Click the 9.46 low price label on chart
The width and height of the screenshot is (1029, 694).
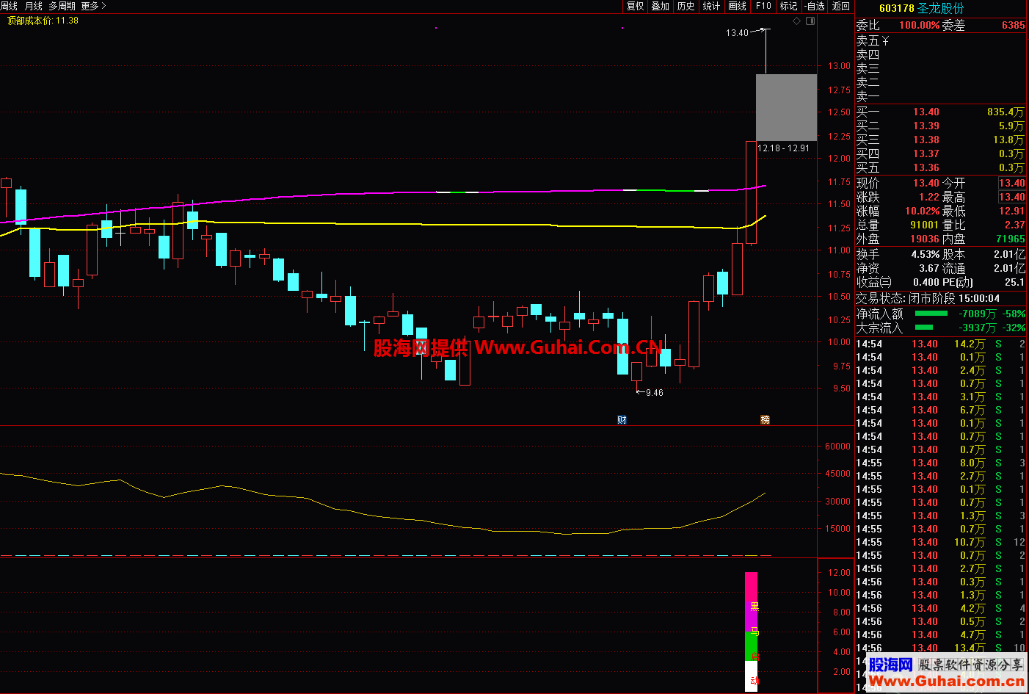(655, 393)
